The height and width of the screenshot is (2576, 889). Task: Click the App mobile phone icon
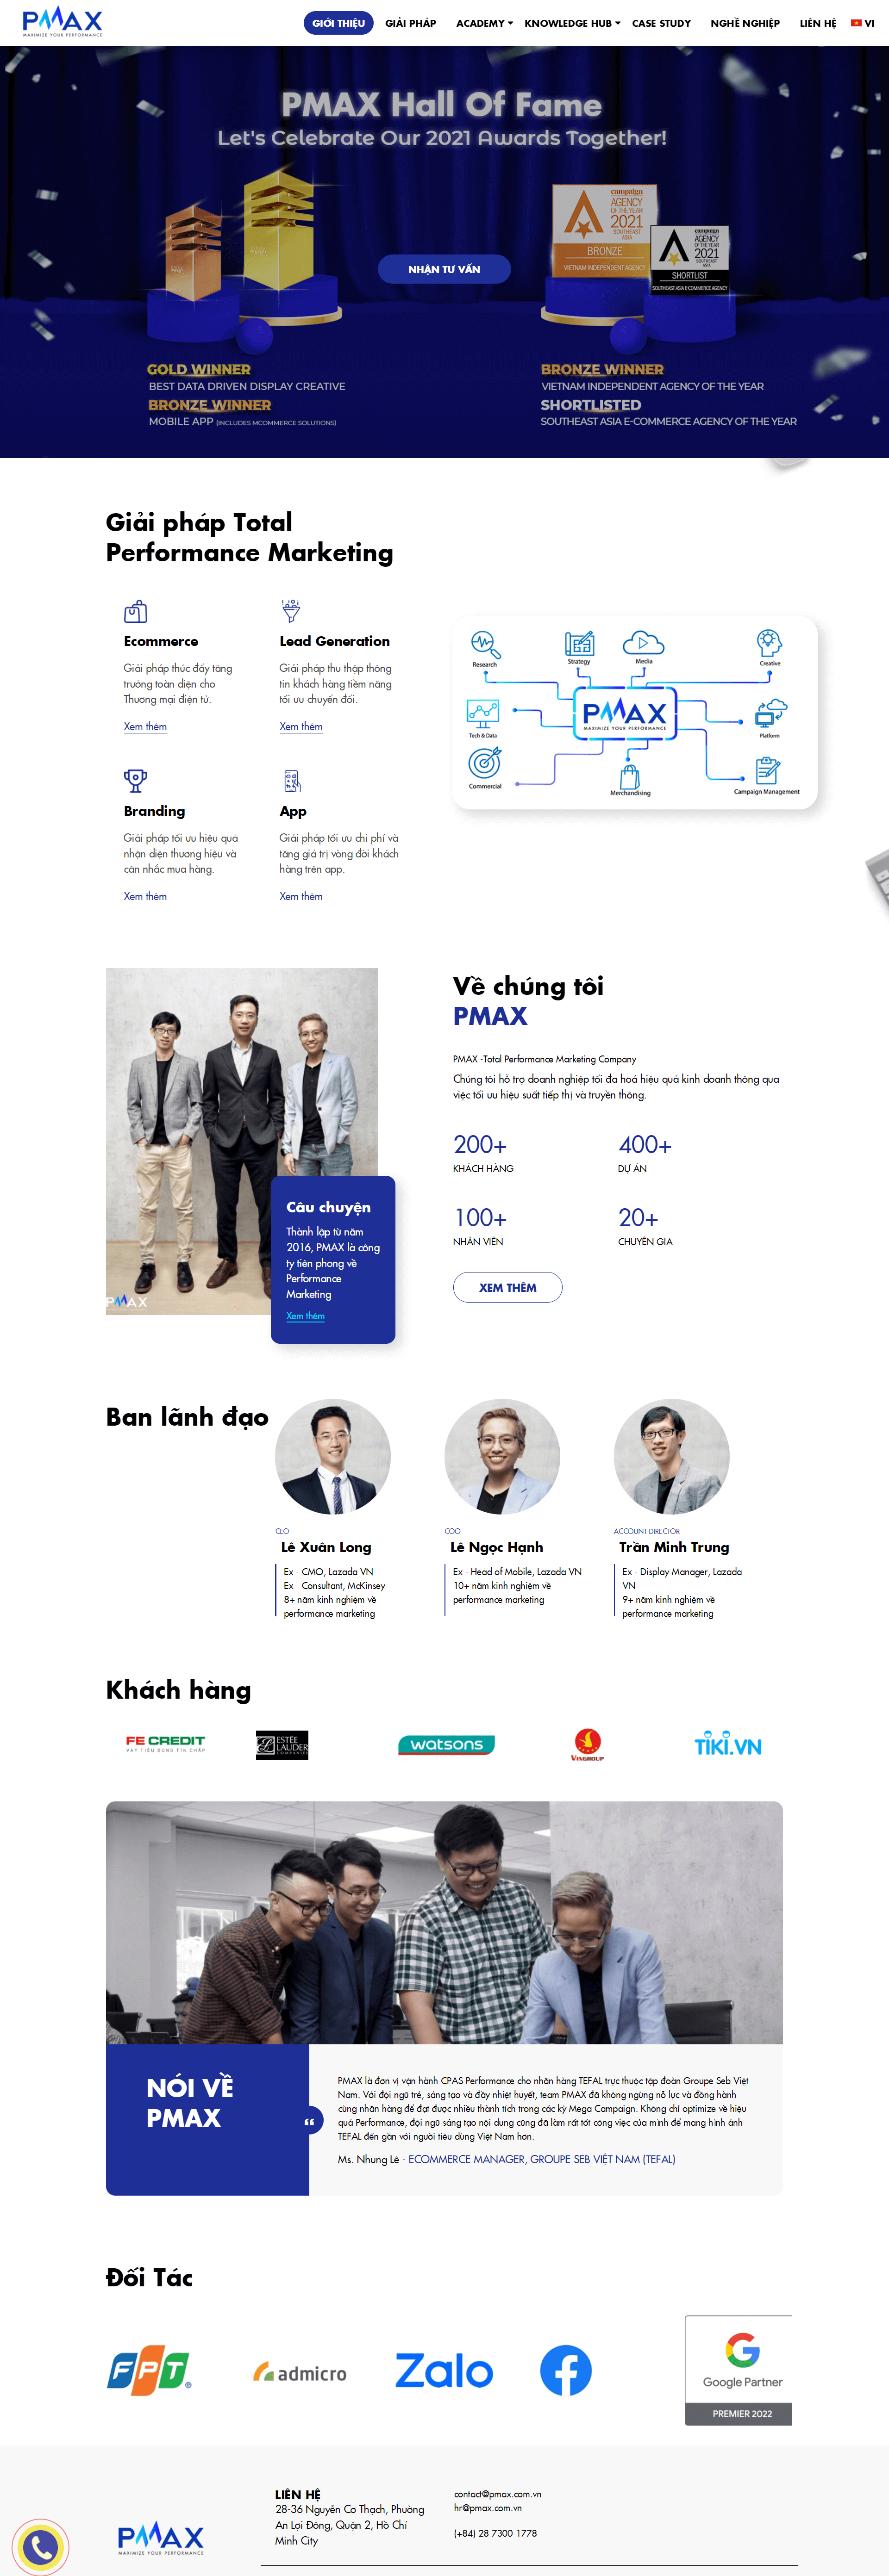[291, 781]
